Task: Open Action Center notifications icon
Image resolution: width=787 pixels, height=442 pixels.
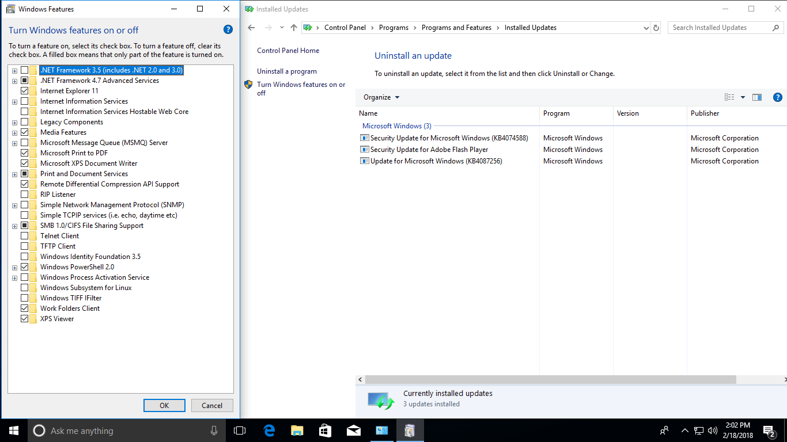Action: tap(769, 430)
